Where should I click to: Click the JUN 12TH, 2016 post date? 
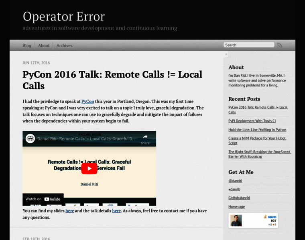click(36, 63)
